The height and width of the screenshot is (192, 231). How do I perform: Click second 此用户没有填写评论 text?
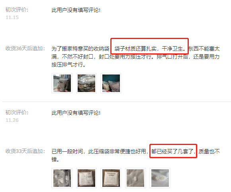click(x=76, y=113)
